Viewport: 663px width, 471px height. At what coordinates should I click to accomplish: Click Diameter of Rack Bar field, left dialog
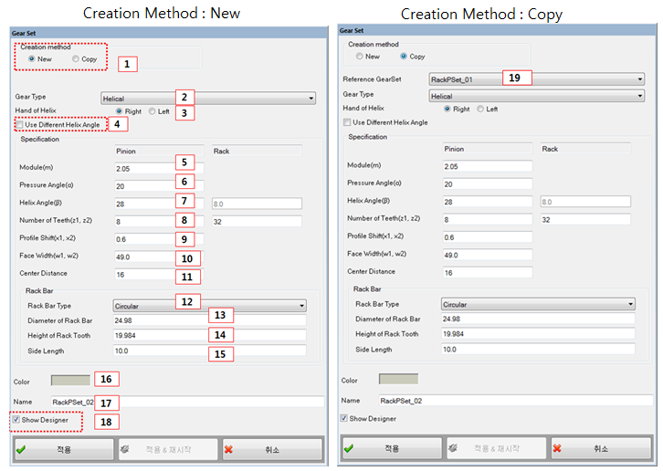209,320
